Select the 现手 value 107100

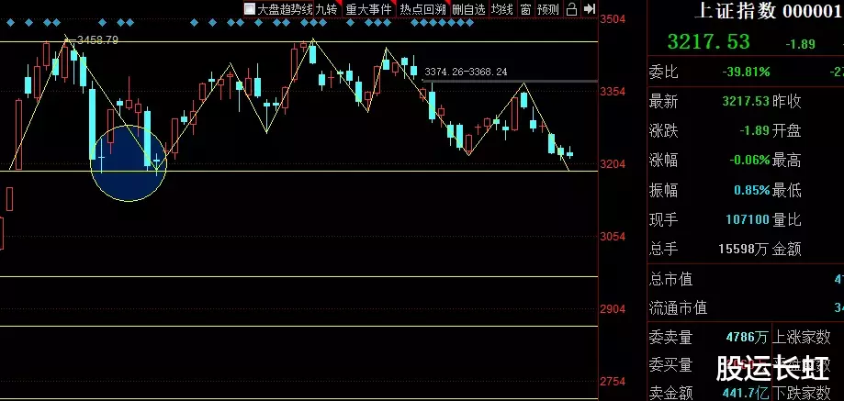point(748,220)
